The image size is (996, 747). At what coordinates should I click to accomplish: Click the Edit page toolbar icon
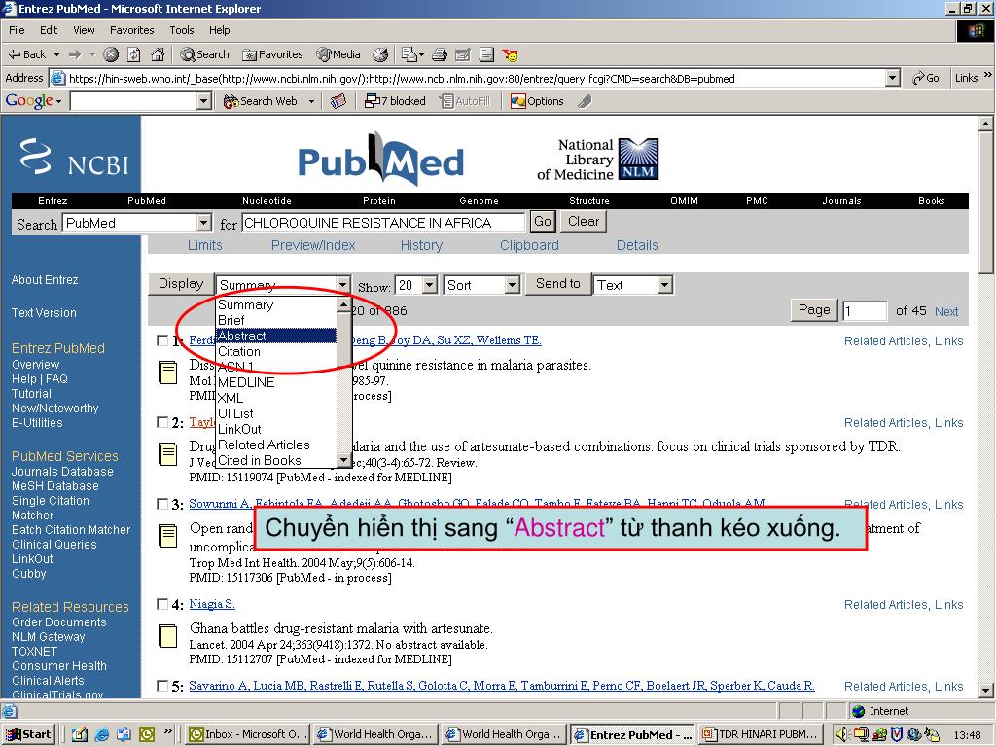point(463,54)
